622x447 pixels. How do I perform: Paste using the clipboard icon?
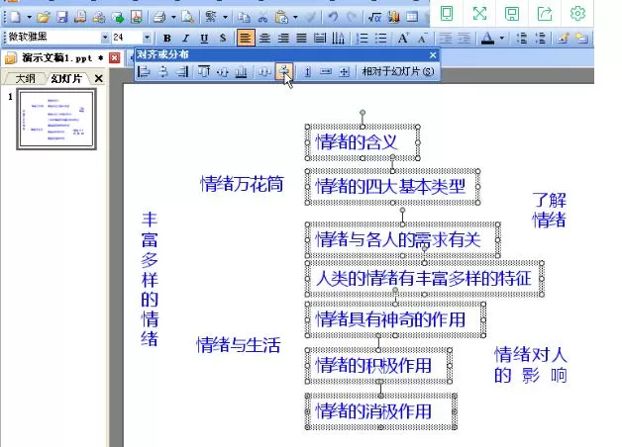pos(281,17)
